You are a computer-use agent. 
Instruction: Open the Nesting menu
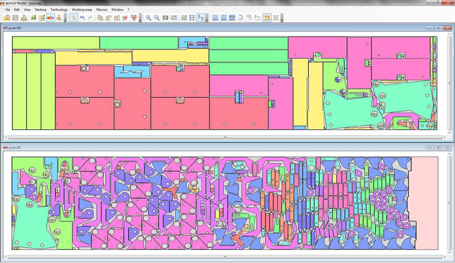coord(40,10)
